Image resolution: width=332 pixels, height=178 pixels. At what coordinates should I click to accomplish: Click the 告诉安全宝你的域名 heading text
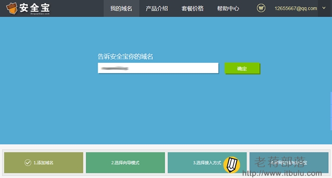[125, 56]
